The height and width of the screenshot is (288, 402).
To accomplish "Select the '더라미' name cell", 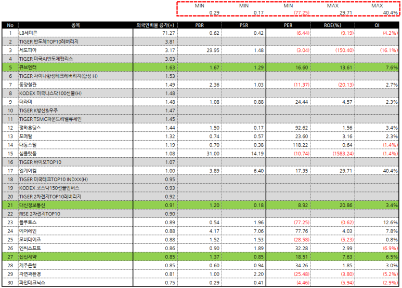I will (x=25, y=102).
